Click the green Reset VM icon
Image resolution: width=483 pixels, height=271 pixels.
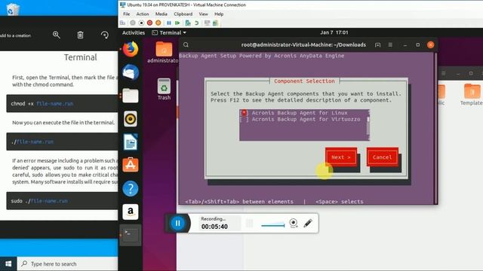pos(177,23)
